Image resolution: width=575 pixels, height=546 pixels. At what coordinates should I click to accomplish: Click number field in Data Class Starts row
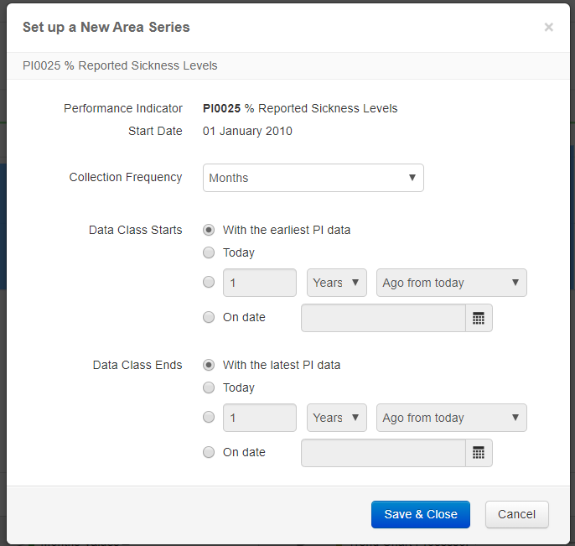click(260, 283)
